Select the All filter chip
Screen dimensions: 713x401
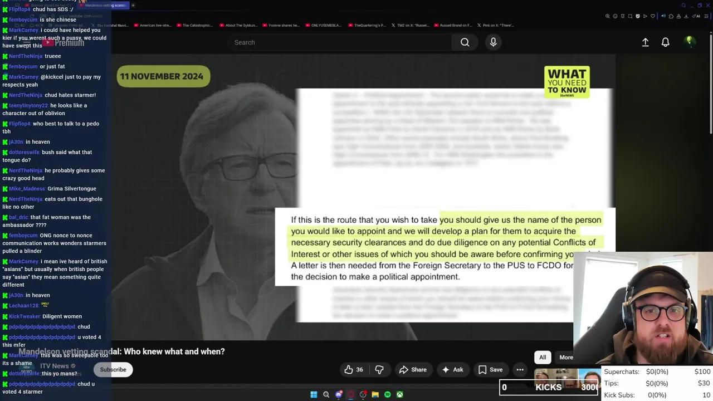click(543, 358)
